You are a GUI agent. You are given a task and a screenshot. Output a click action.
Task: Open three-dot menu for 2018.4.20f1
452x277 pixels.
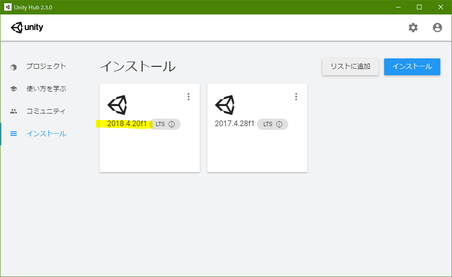189,97
